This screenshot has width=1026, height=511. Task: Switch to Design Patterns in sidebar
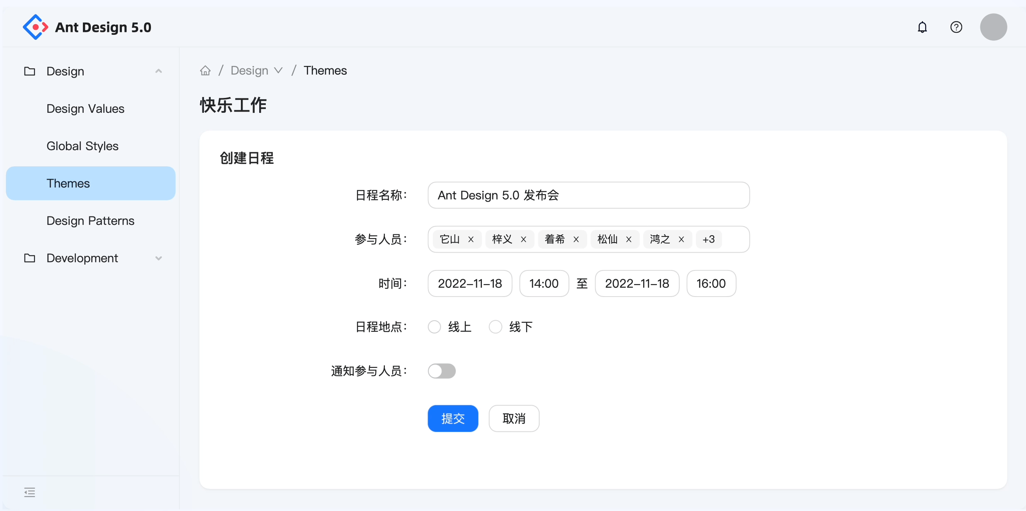[90, 221]
